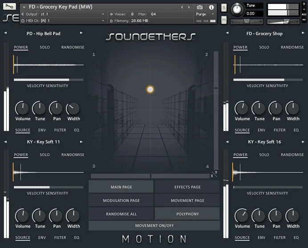Viewport: 308px width, 248px height.
Task: Open the PD - Hip Bell Pad sound selector
Action: tap(44, 33)
